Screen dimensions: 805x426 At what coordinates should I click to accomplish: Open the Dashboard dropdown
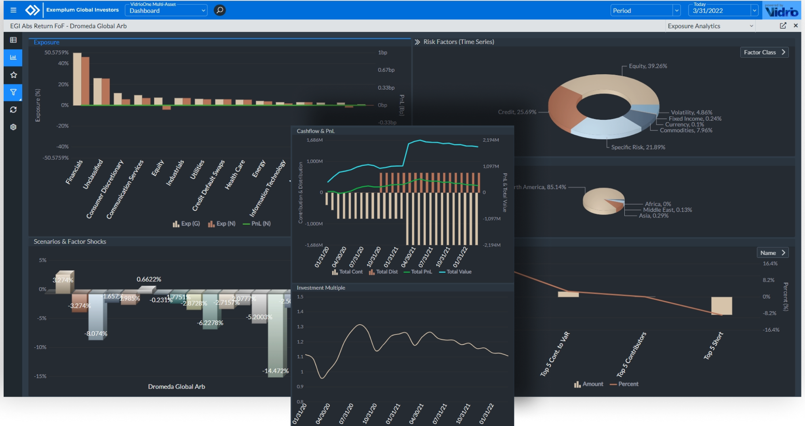click(166, 10)
